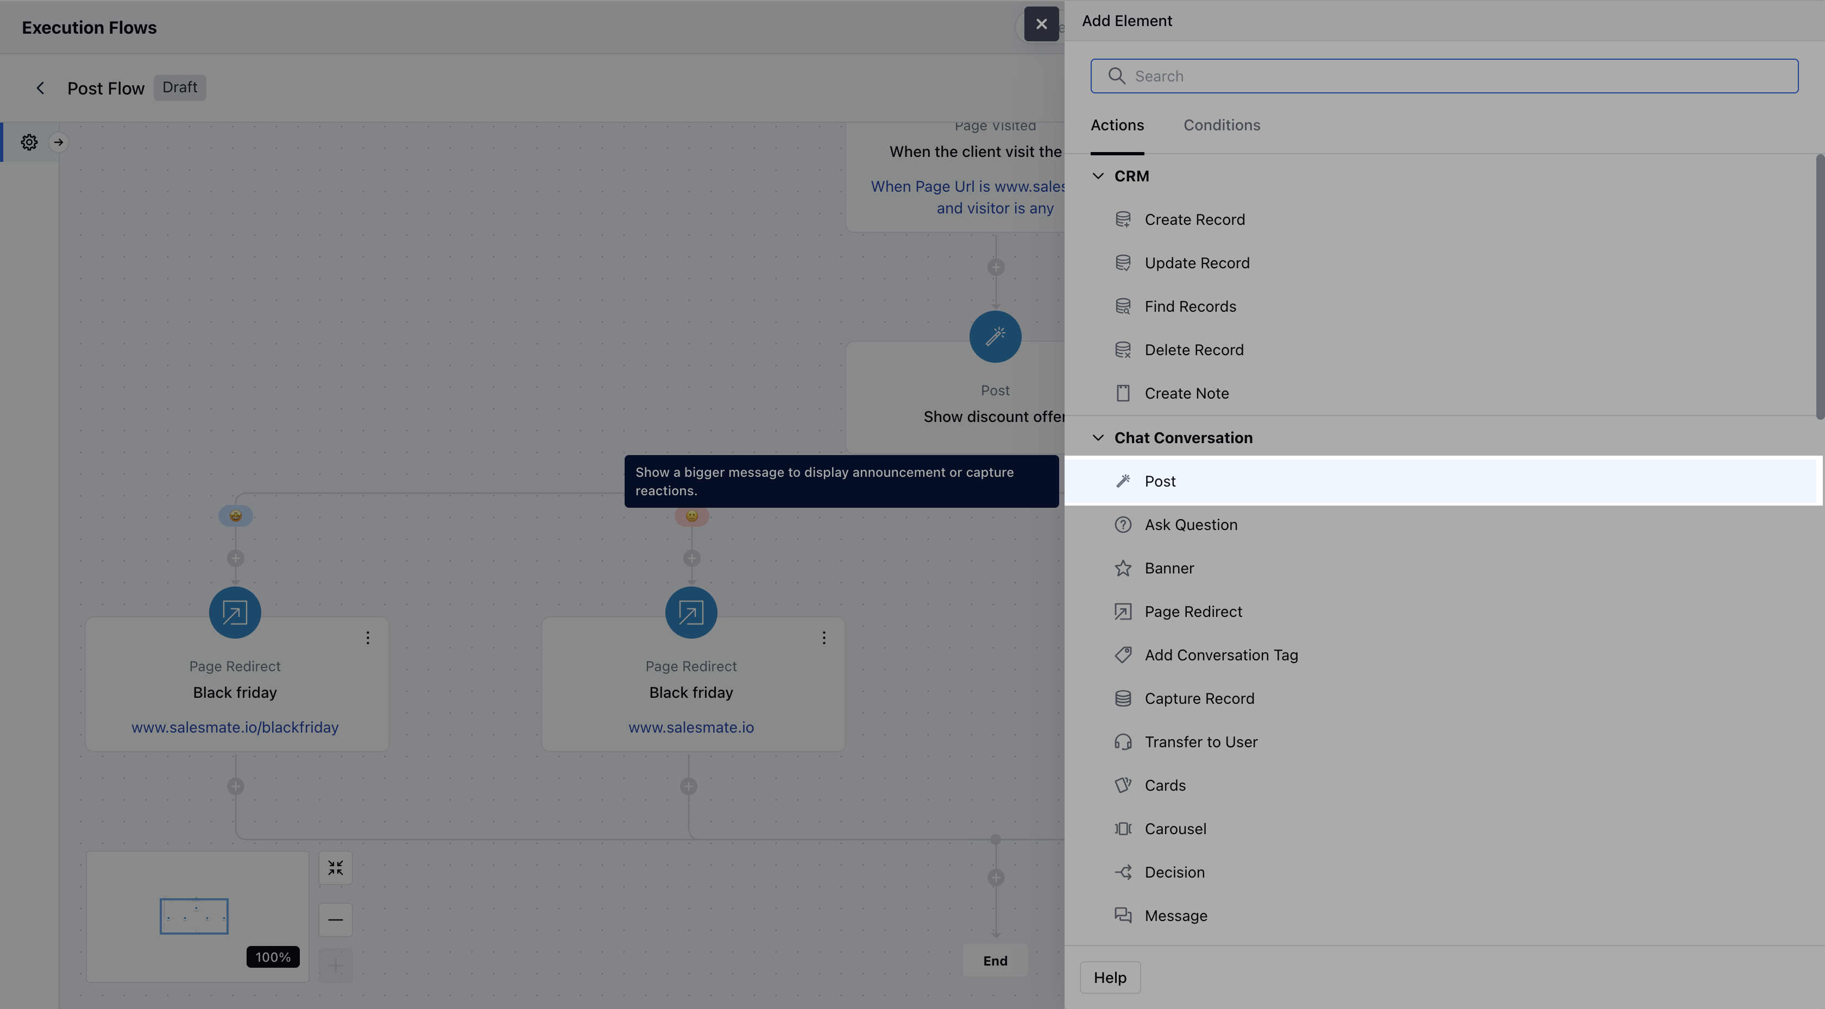
Task: Switch to the Actions tab
Action: 1117,125
